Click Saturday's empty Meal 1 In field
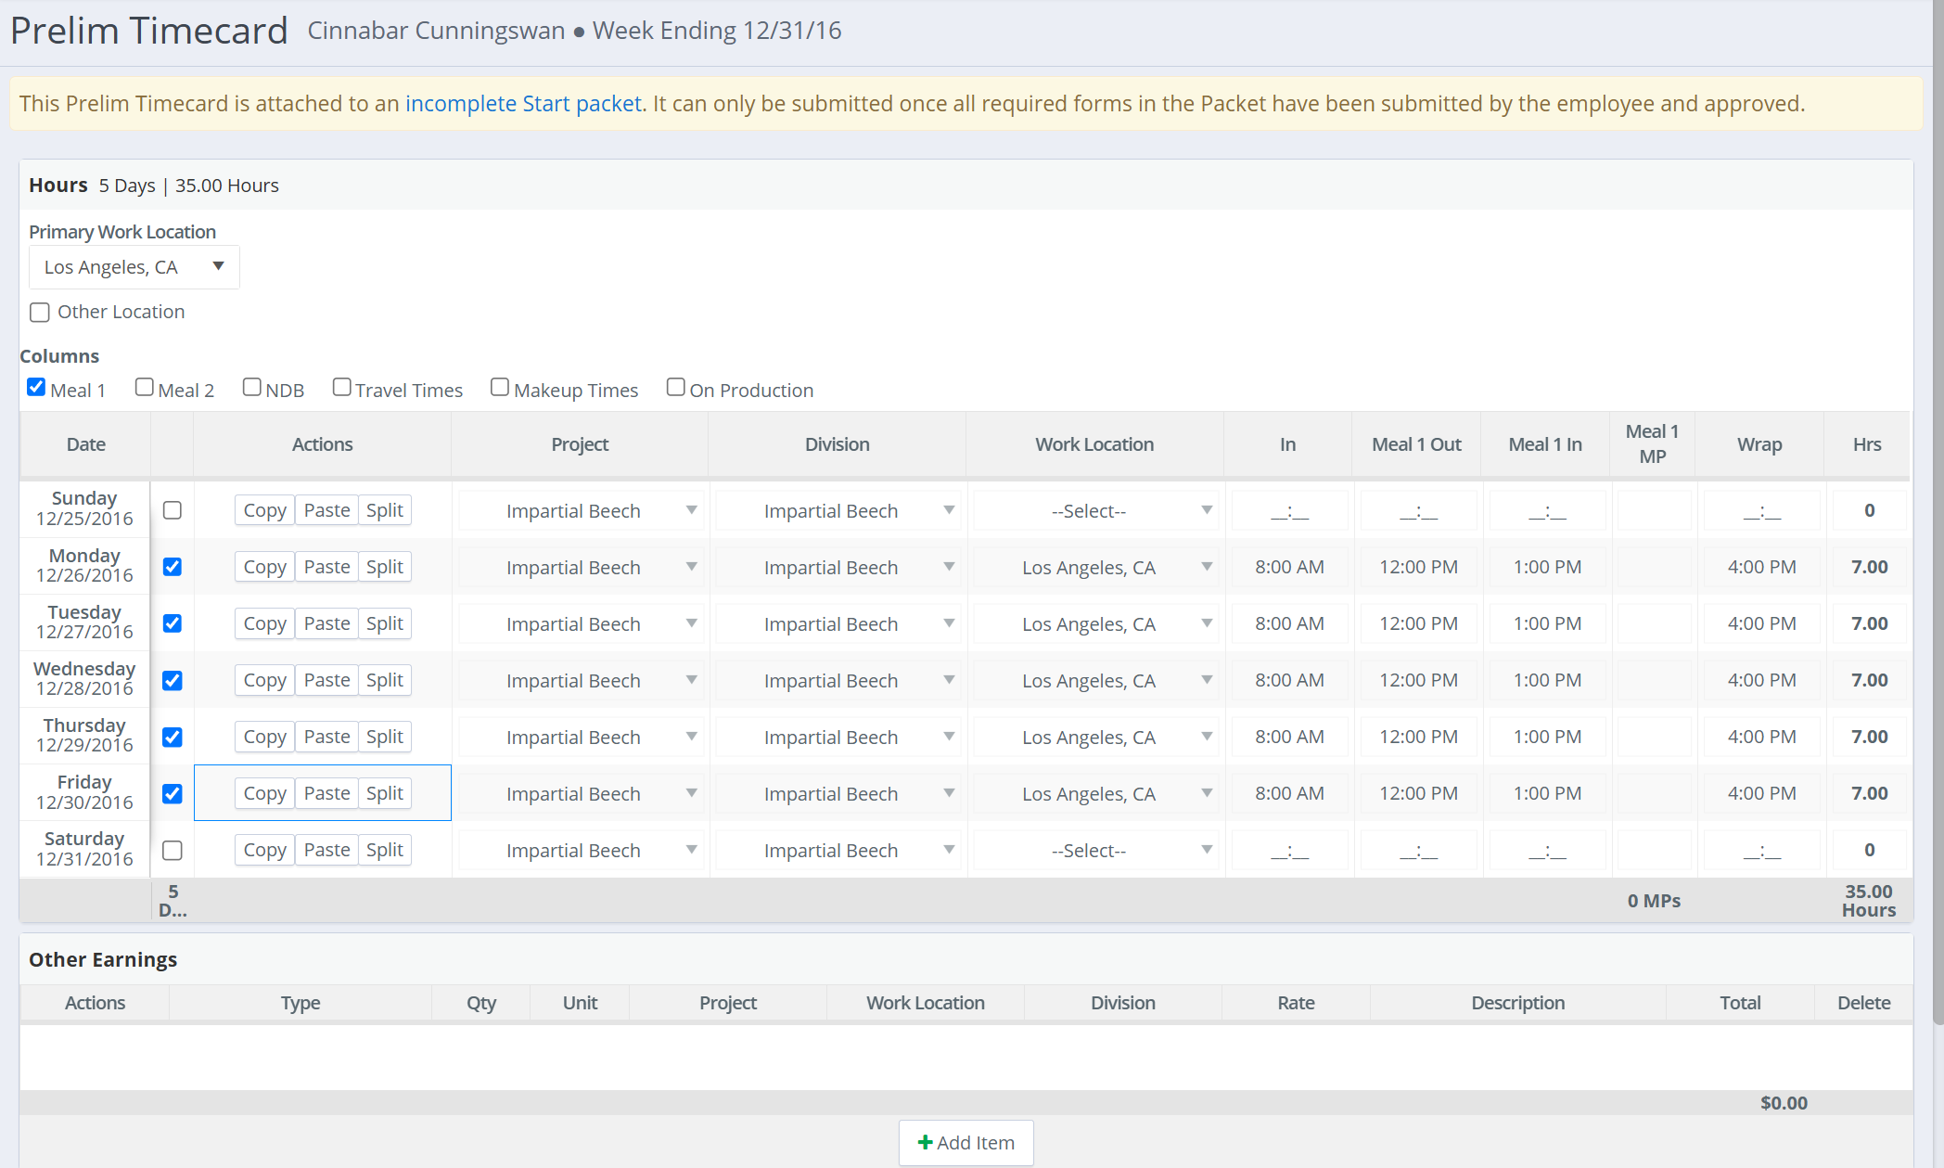 pos(1547,851)
